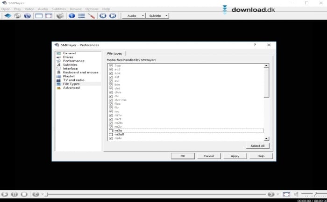This screenshot has height=202, width=327.
Task: Click the next track toolbar icon
Action: pyautogui.click(x=113, y=15)
